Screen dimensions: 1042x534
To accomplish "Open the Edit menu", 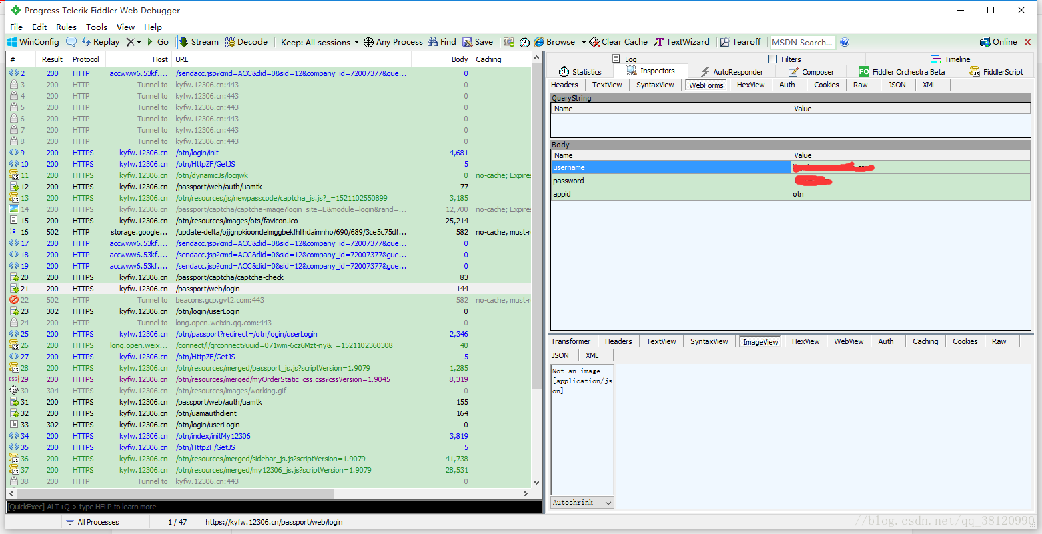I will point(39,27).
